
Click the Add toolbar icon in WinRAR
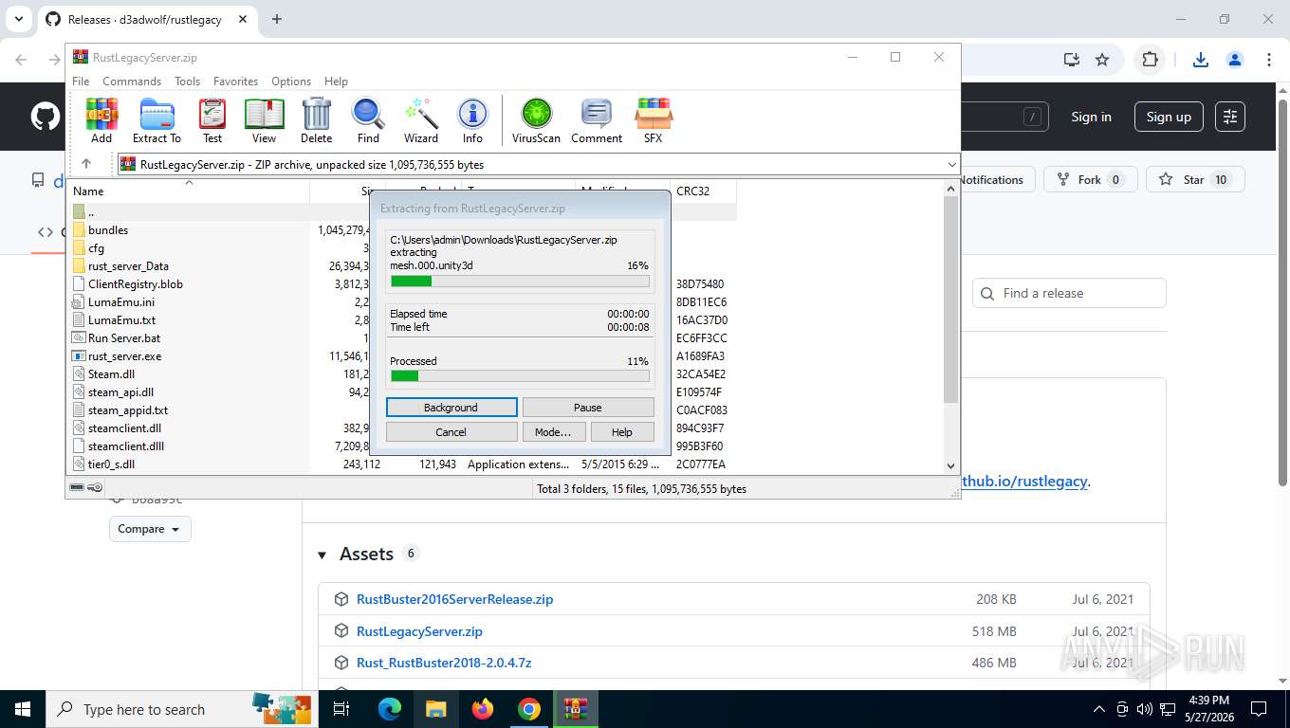click(101, 120)
